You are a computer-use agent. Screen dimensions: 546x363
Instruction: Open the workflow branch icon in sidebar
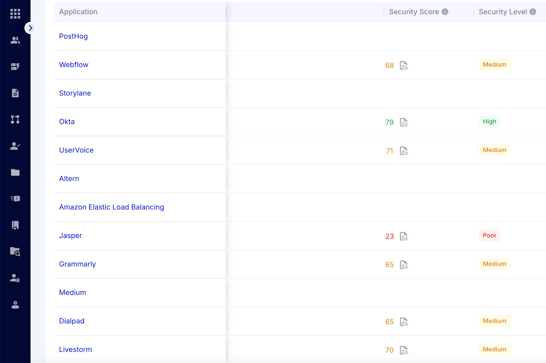[15, 119]
